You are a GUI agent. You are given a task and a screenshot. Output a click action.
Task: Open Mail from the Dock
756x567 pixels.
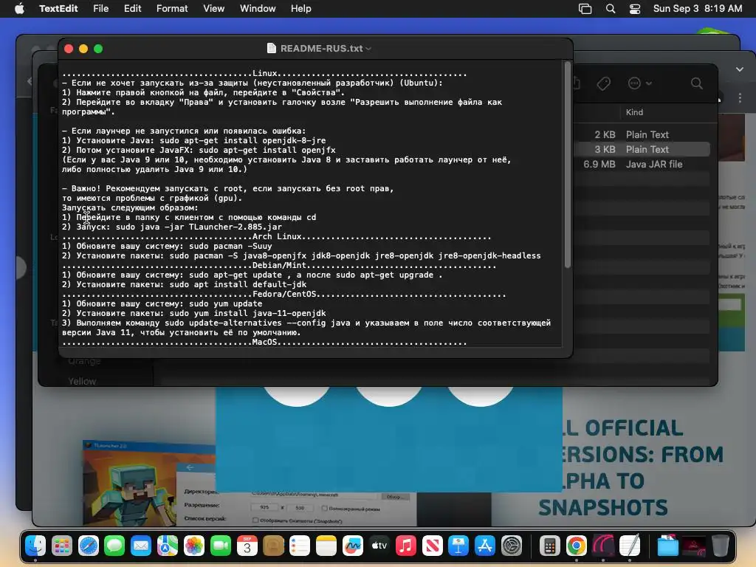[141, 546]
